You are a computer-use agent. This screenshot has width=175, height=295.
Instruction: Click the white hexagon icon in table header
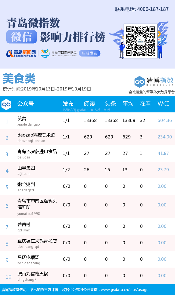click(6, 104)
